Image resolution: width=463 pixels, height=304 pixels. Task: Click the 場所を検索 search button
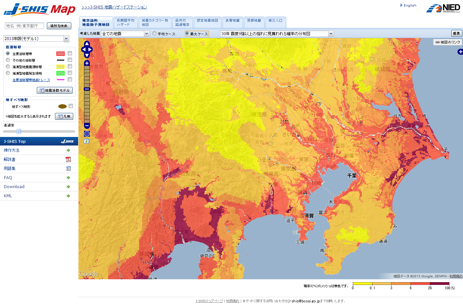pyautogui.click(x=59, y=26)
